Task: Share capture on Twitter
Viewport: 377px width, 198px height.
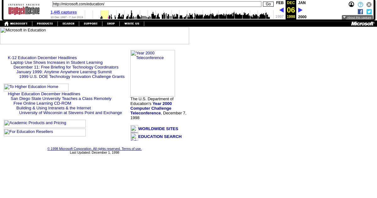Action: point(369,12)
